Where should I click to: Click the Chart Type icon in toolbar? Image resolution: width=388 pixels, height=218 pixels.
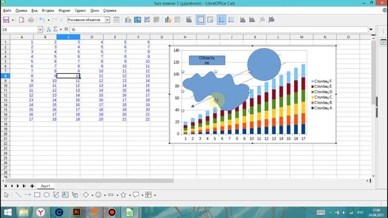point(128,20)
